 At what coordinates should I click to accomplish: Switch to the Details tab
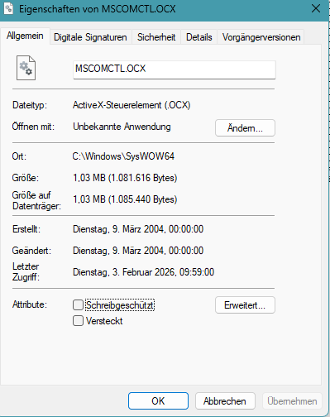pyautogui.click(x=199, y=37)
